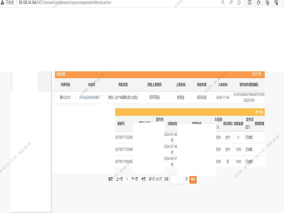Click the 风险上报原因 column header
This screenshot has height=213, width=284.
point(154,84)
